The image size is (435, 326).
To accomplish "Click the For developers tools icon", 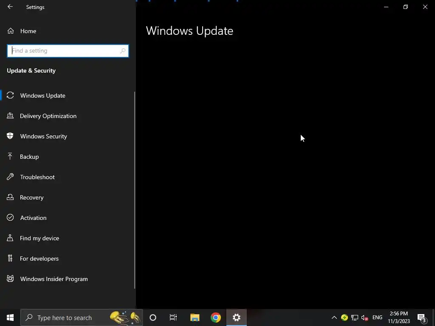I will coord(10,258).
